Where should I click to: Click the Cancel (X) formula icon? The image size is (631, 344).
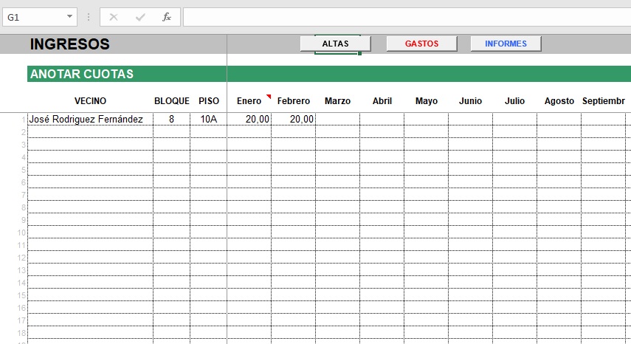coord(114,17)
